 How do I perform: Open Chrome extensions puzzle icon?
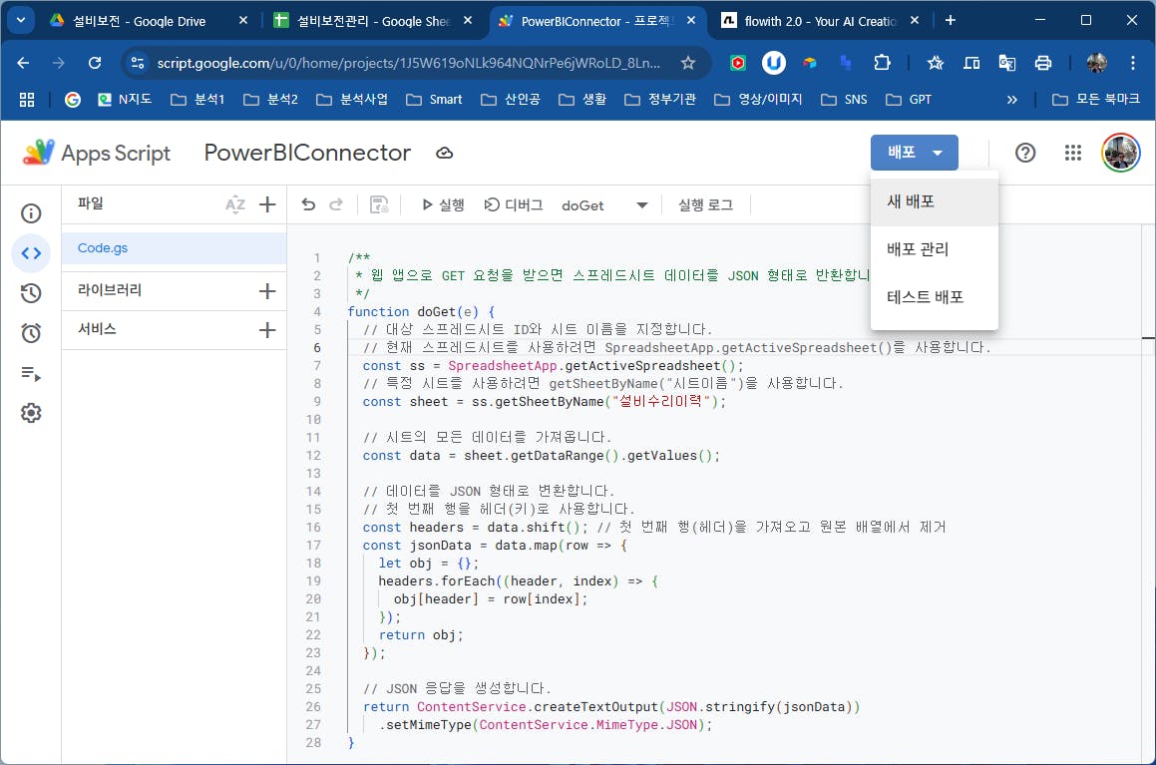(882, 63)
